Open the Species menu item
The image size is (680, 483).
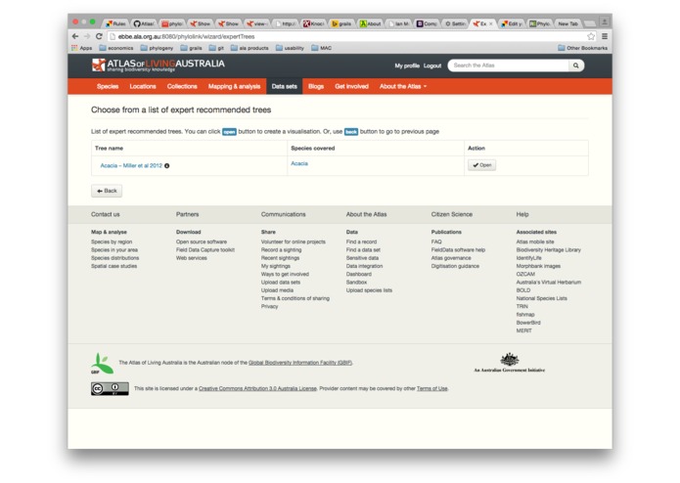(x=108, y=87)
